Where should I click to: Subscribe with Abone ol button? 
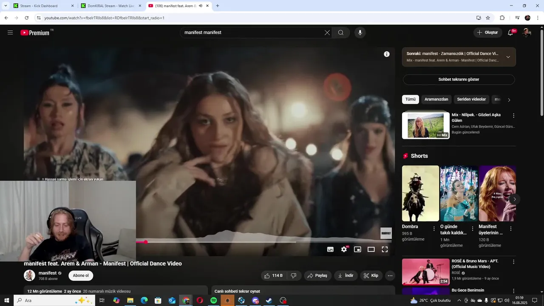point(81,275)
